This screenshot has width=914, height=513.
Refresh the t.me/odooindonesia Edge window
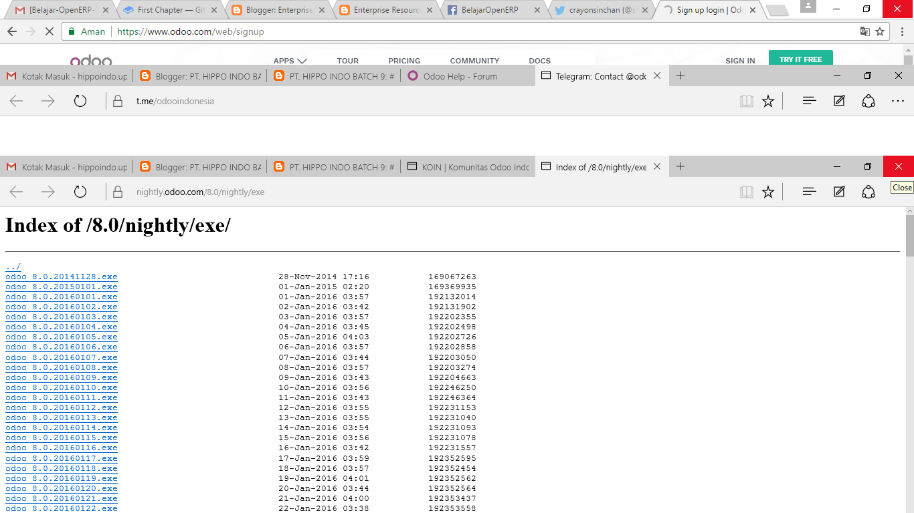pos(80,101)
